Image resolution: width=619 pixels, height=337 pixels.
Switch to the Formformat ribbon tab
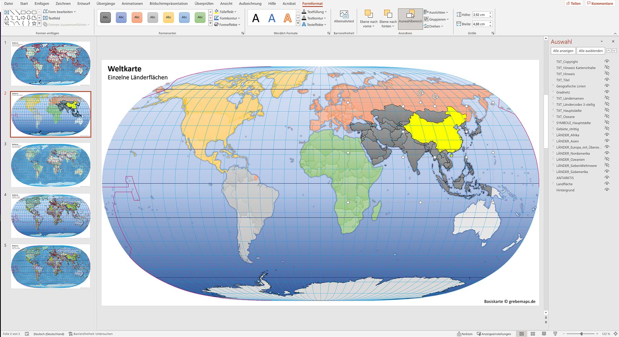(x=312, y=3)
